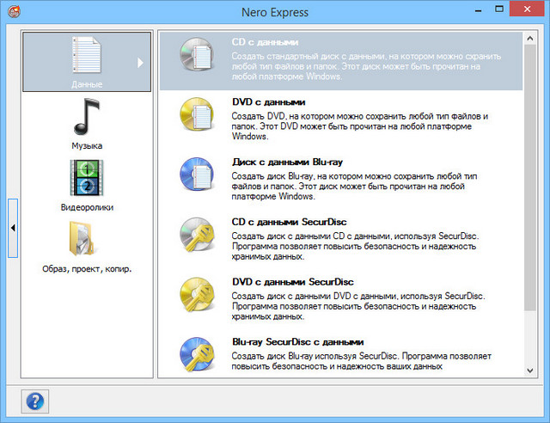Click the Blu-ray SecurDisc key icon

pyautogui.click(x=197, y=355)
